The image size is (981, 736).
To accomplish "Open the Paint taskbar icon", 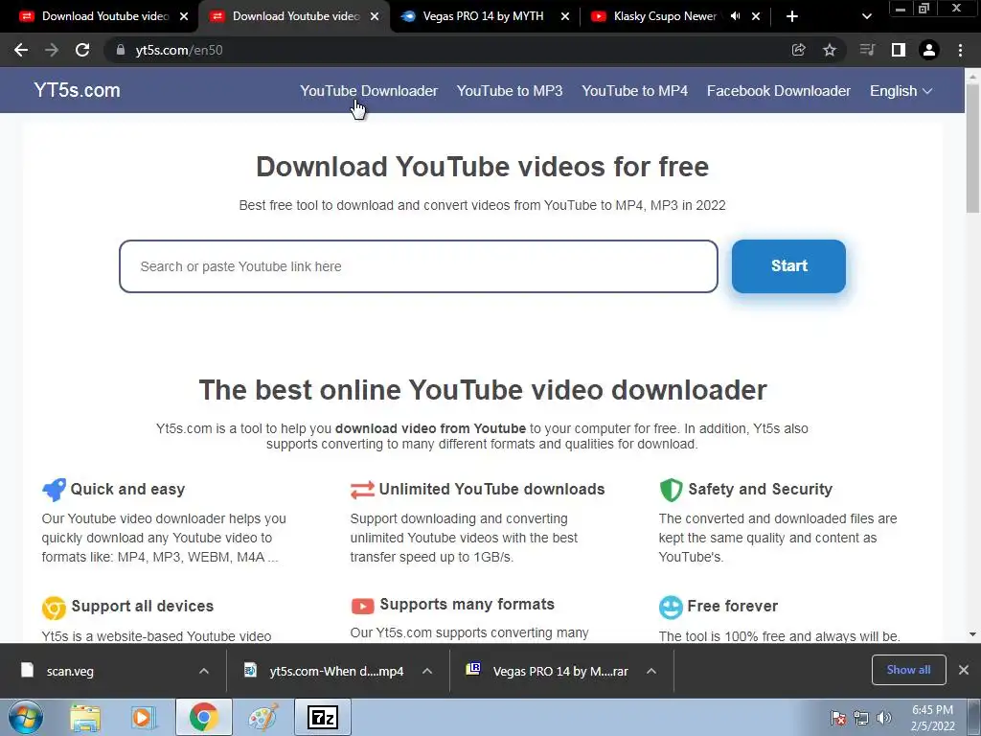I will coord(263,718).
